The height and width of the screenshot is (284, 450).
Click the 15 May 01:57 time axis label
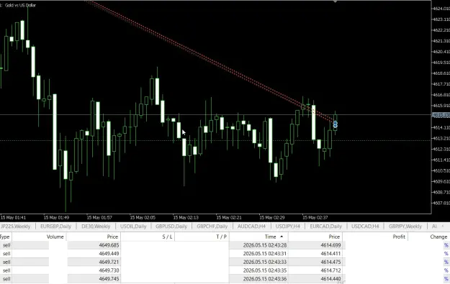[x=99, y=218]
